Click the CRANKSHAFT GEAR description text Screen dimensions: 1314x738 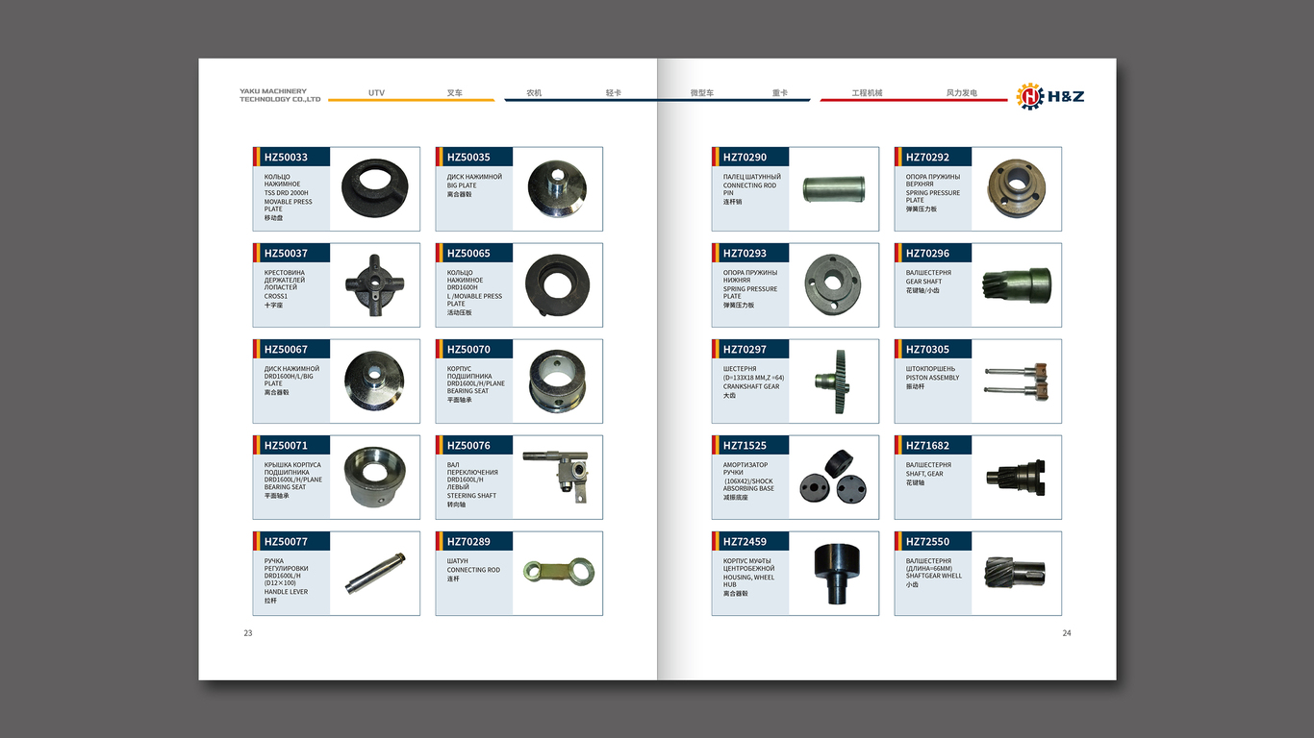[751, 386]
